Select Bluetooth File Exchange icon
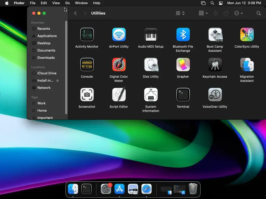The width and height of the screenshot is (266, 199). [183, 34]
